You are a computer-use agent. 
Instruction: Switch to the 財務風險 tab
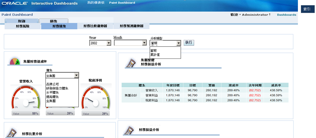22,26
